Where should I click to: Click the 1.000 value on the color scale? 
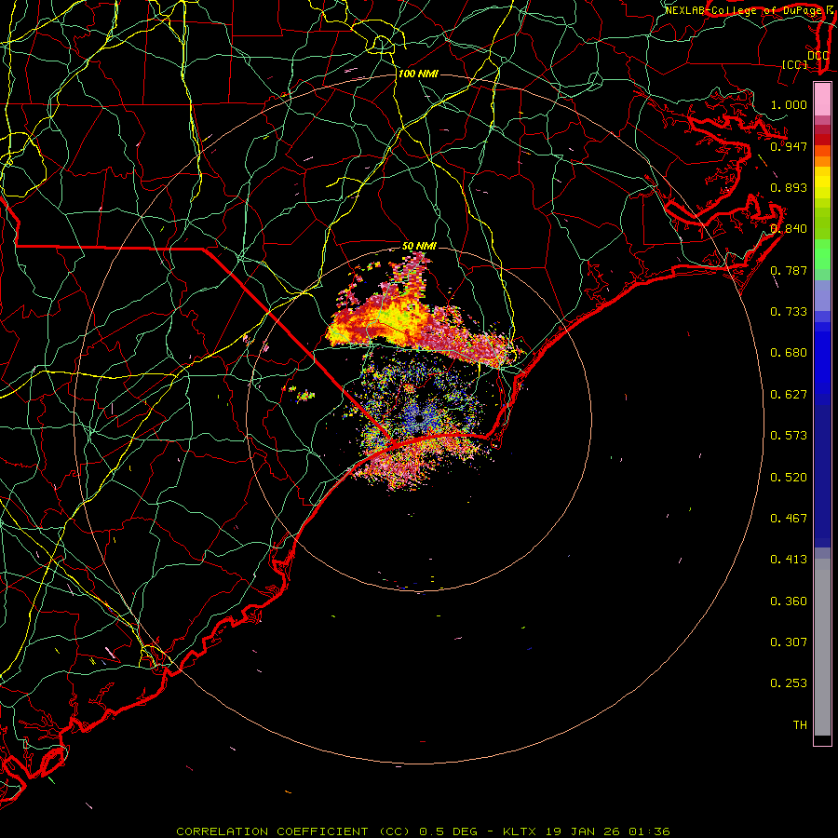789,104
